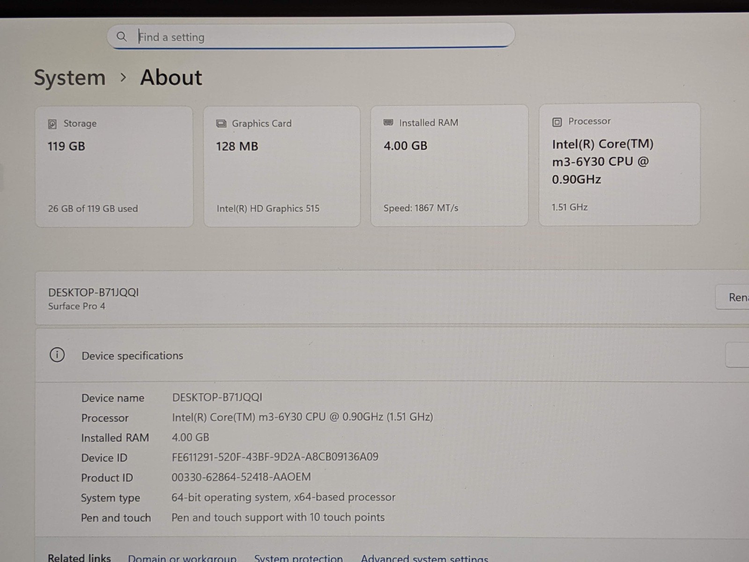Click the 'Installed RAM' label in specifications
This screenshot has width=749, height=562.
115,438
